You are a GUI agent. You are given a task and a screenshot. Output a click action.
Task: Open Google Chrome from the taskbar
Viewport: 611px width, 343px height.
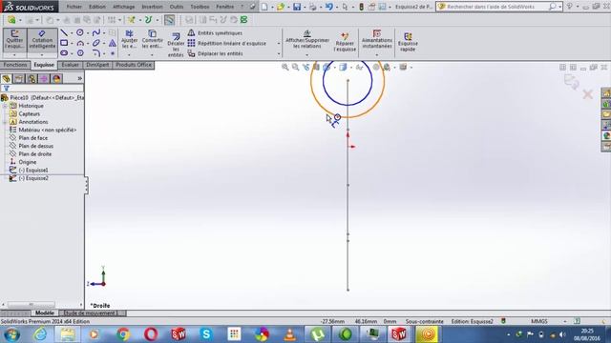point(123,334)
